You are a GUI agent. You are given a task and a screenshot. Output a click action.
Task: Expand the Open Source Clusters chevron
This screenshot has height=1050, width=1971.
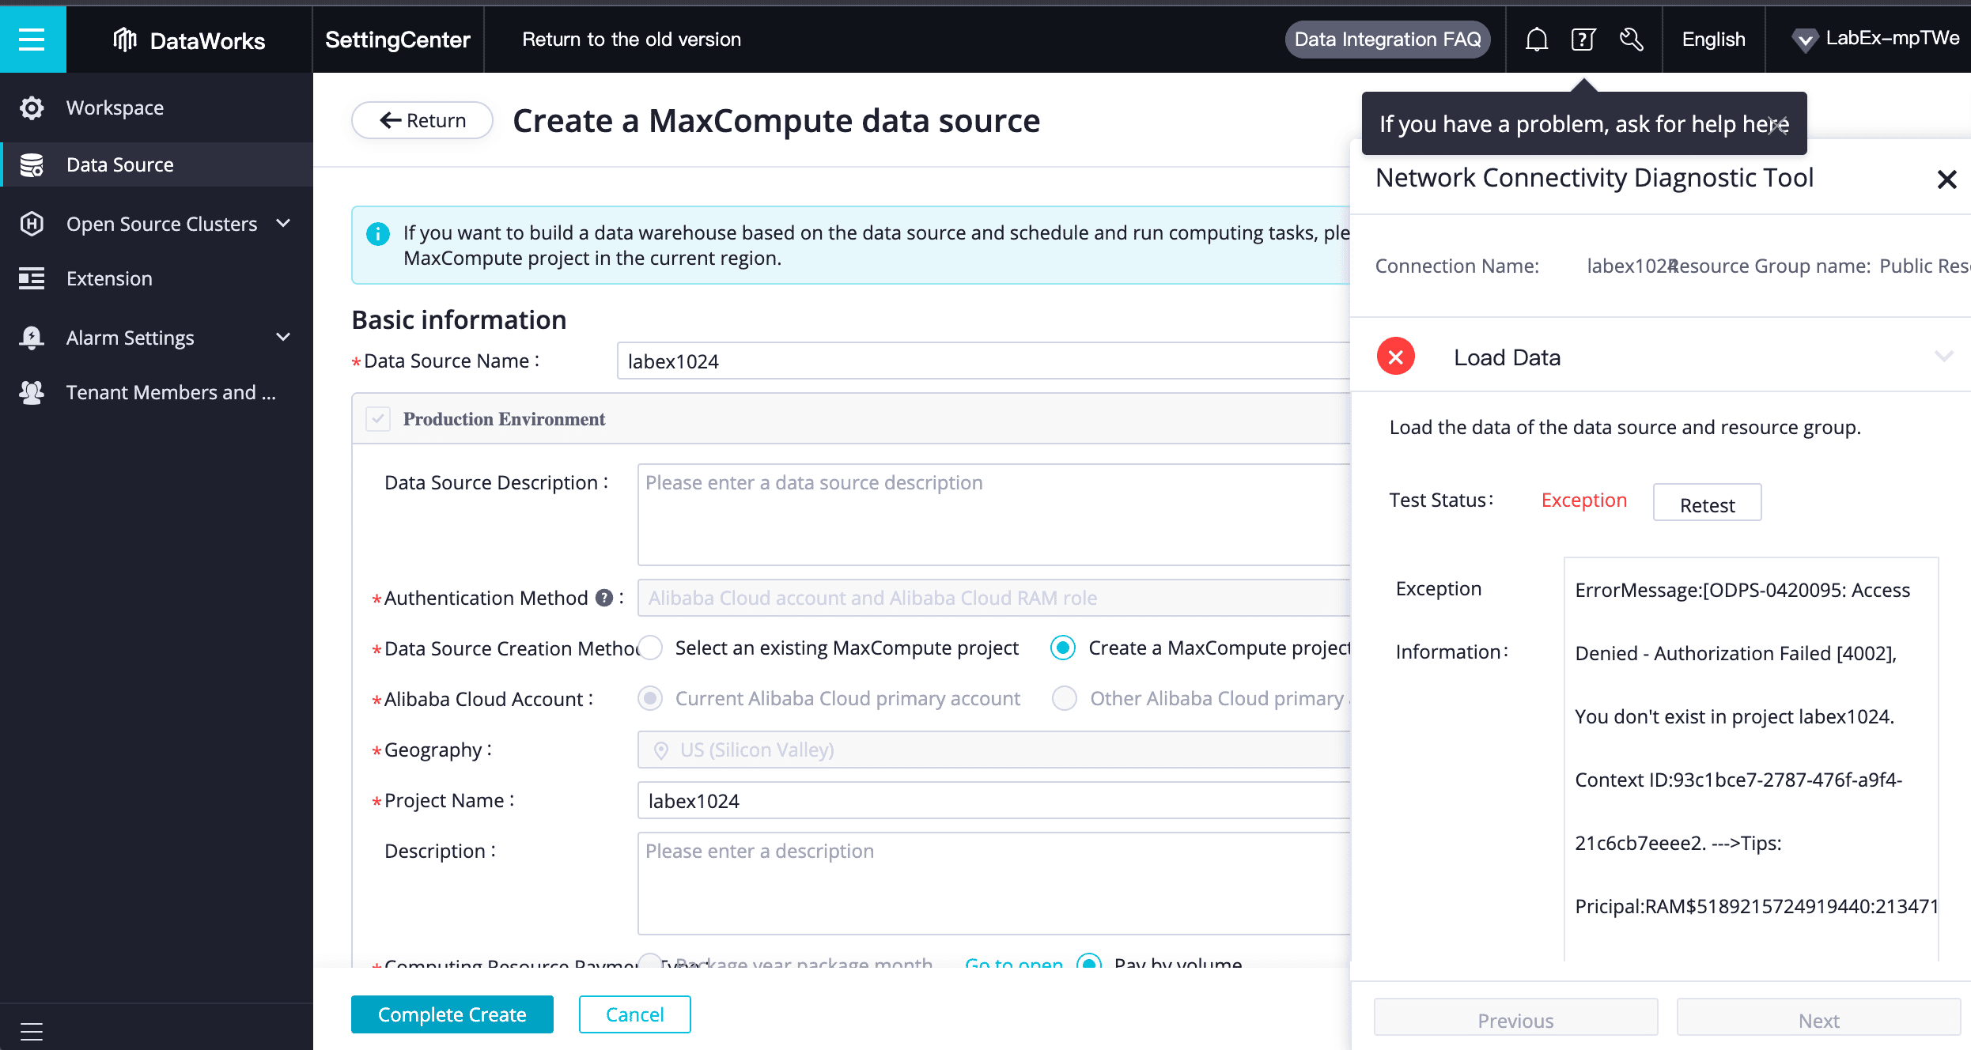(283, 224)
